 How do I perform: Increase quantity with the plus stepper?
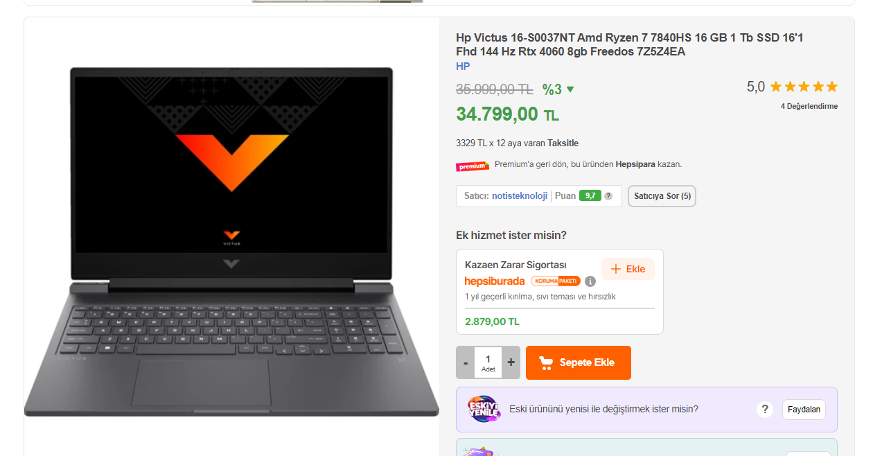tap(511, 362)
